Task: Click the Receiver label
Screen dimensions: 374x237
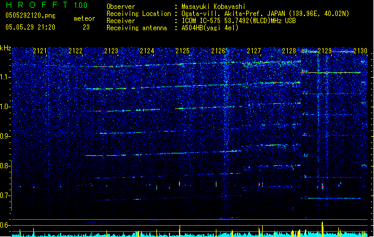Action: click(121, 21)
